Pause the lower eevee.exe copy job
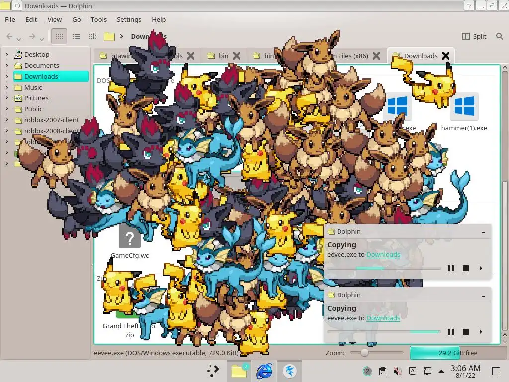 pyautogui.click(x=450, y=332)
